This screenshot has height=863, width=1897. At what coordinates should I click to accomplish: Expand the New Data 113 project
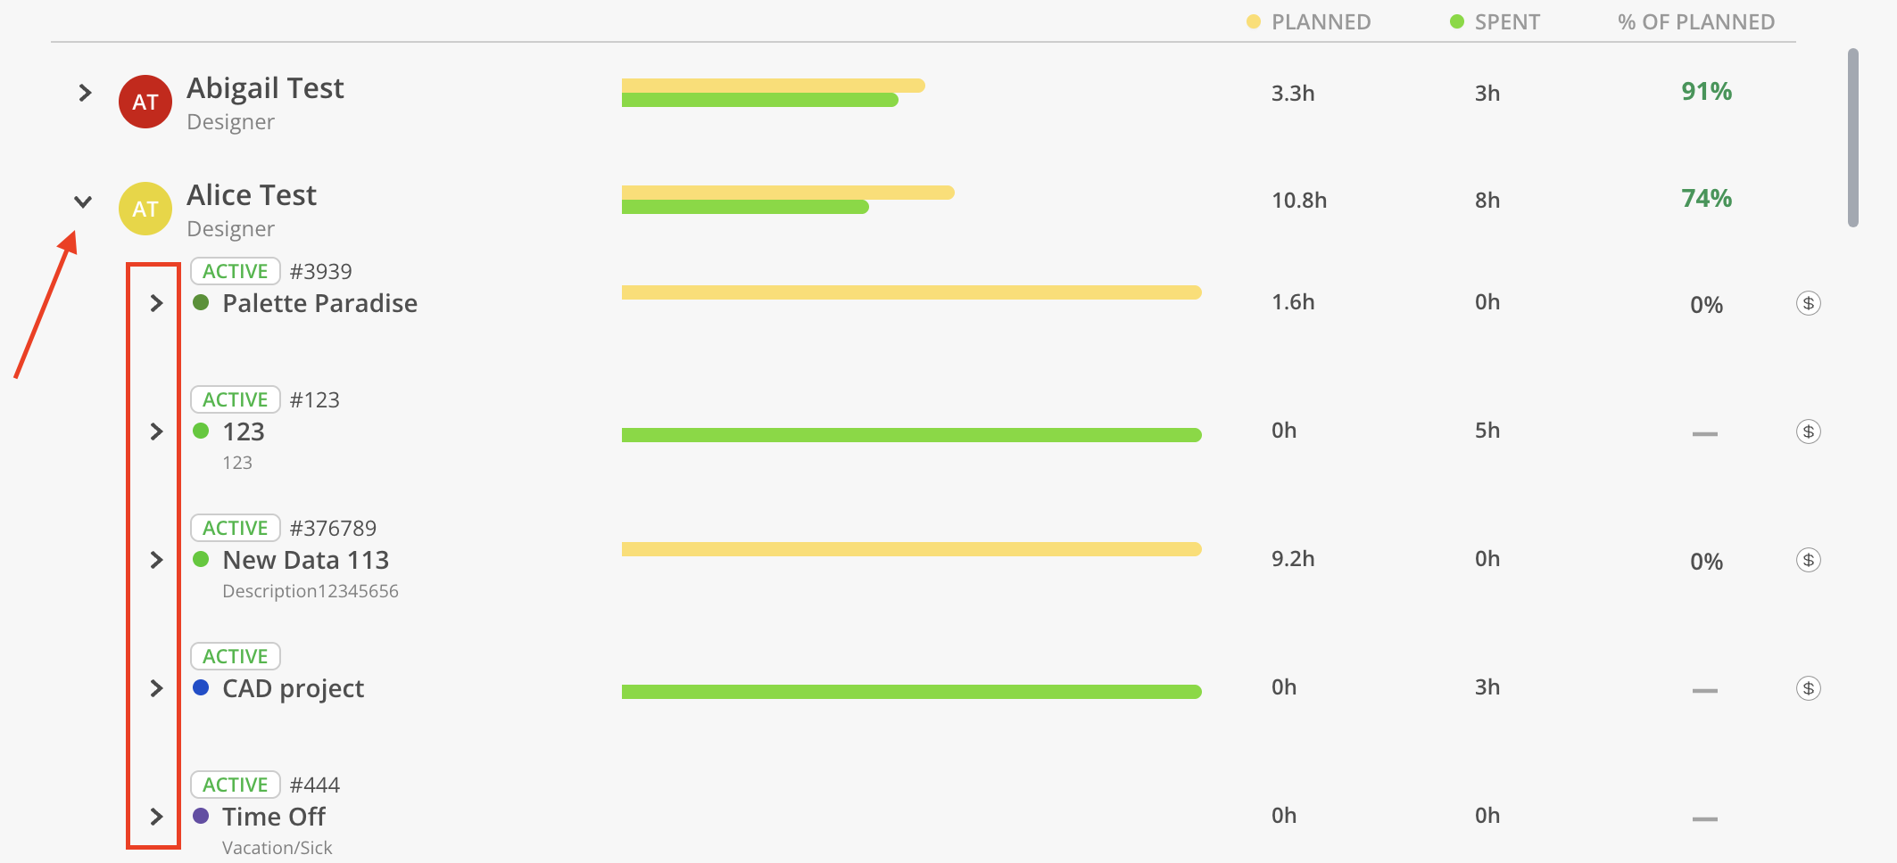point(156,560)
